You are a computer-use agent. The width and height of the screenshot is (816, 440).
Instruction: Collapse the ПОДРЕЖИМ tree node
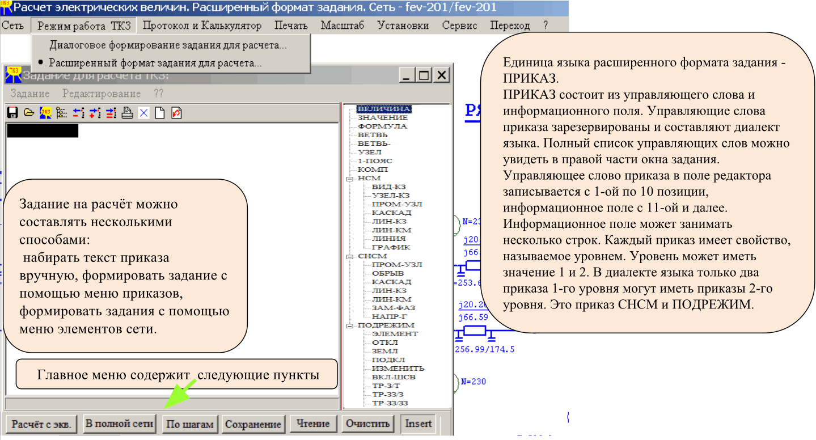(x=349, y=325)
